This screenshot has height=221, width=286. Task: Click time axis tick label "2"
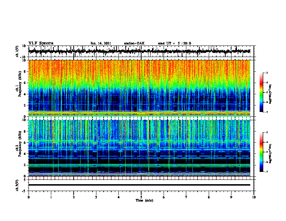tap(74, 197)
